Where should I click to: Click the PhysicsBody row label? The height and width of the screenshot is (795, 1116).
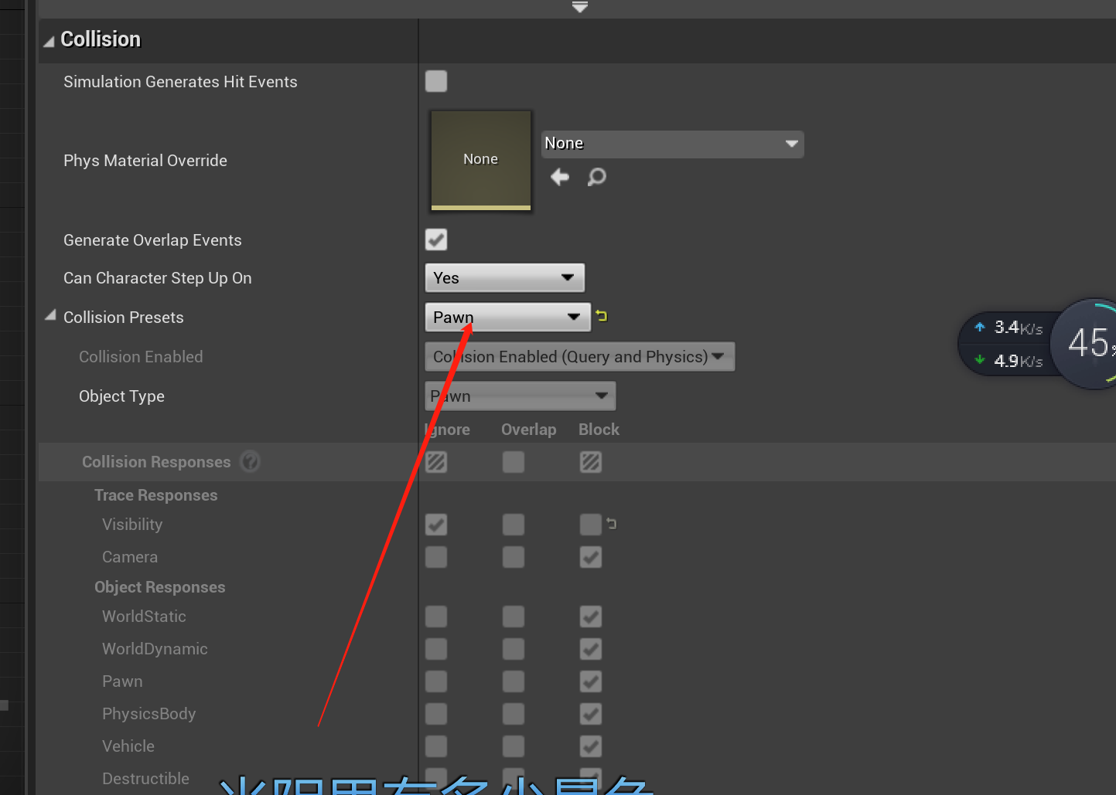(x=148, y=714)
